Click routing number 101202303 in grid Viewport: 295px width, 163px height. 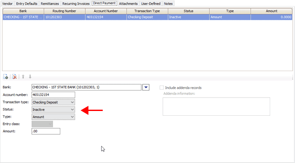click(65, 17)
